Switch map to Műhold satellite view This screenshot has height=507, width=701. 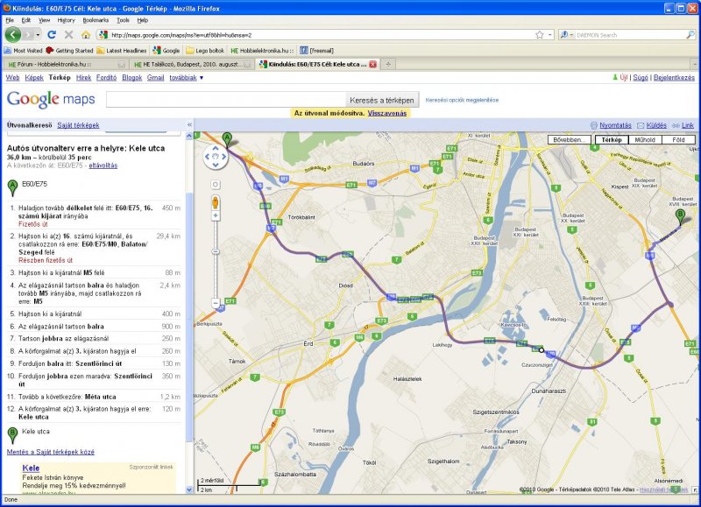pos(645,140)
